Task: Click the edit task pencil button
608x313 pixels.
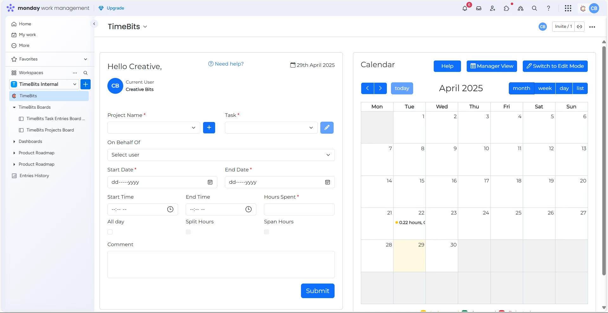Action: [327, 128]
